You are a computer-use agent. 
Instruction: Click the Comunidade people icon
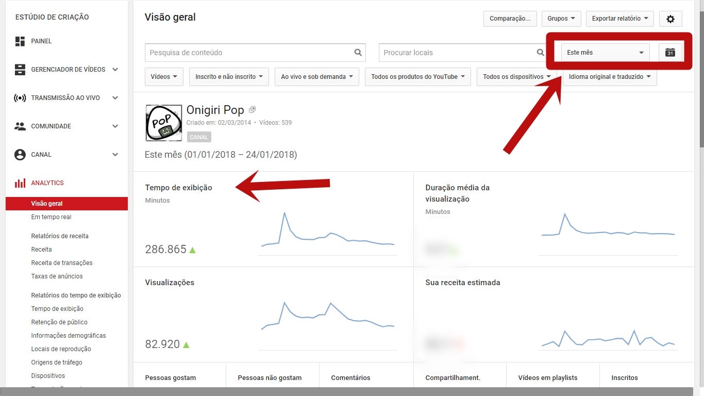pos(20,126)
